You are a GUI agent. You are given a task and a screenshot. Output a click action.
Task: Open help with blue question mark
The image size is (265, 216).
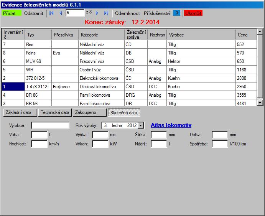pyautogui.click(x=177, y=13)
